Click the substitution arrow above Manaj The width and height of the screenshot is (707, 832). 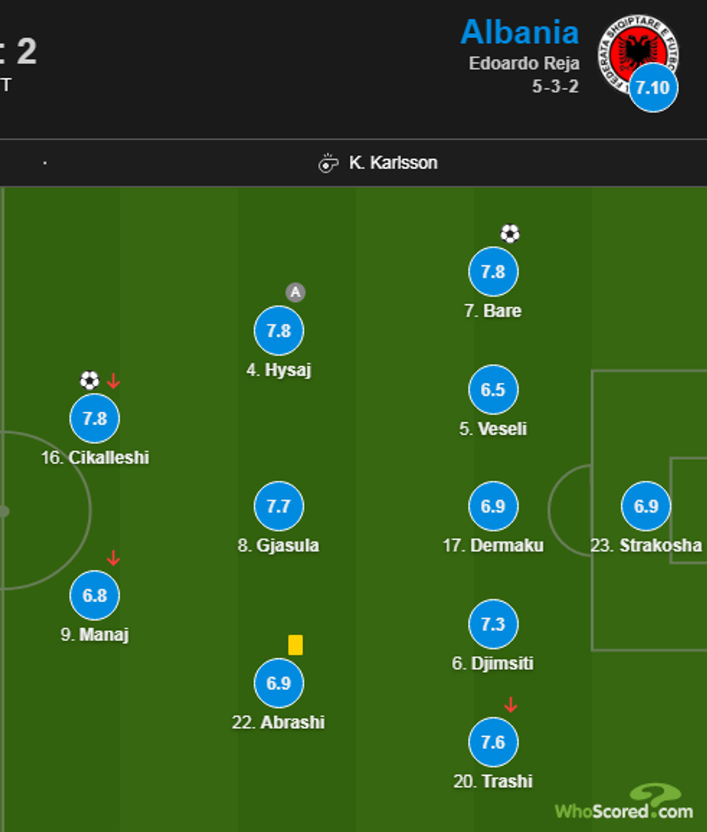(113, 558)
